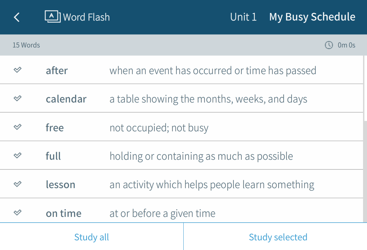
Task: Click the '15 Words' count label
Action: pos(26,45)
